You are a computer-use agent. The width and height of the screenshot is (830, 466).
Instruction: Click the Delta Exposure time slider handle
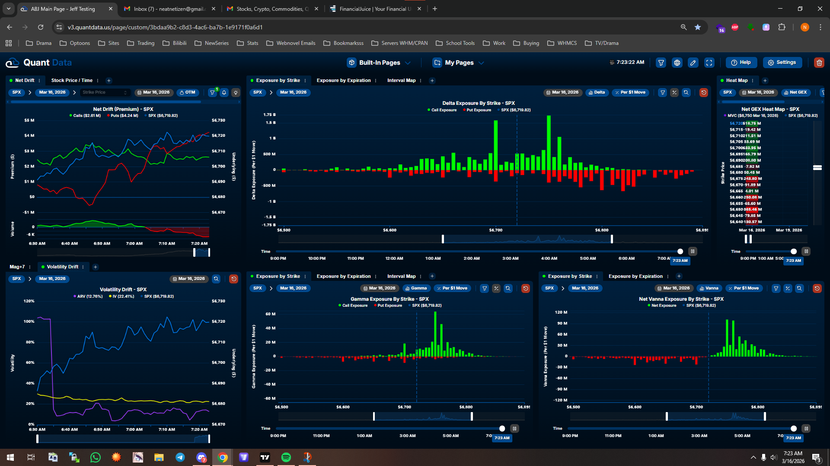tap(680, 252)
